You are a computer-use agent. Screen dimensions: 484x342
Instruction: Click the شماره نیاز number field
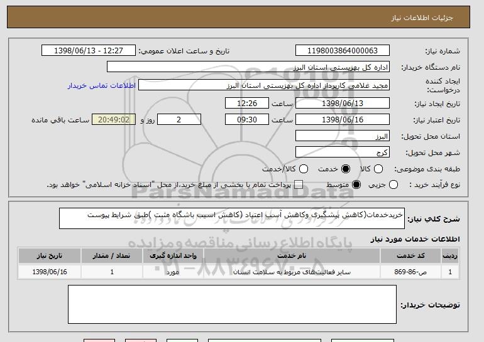coord(343,51)
